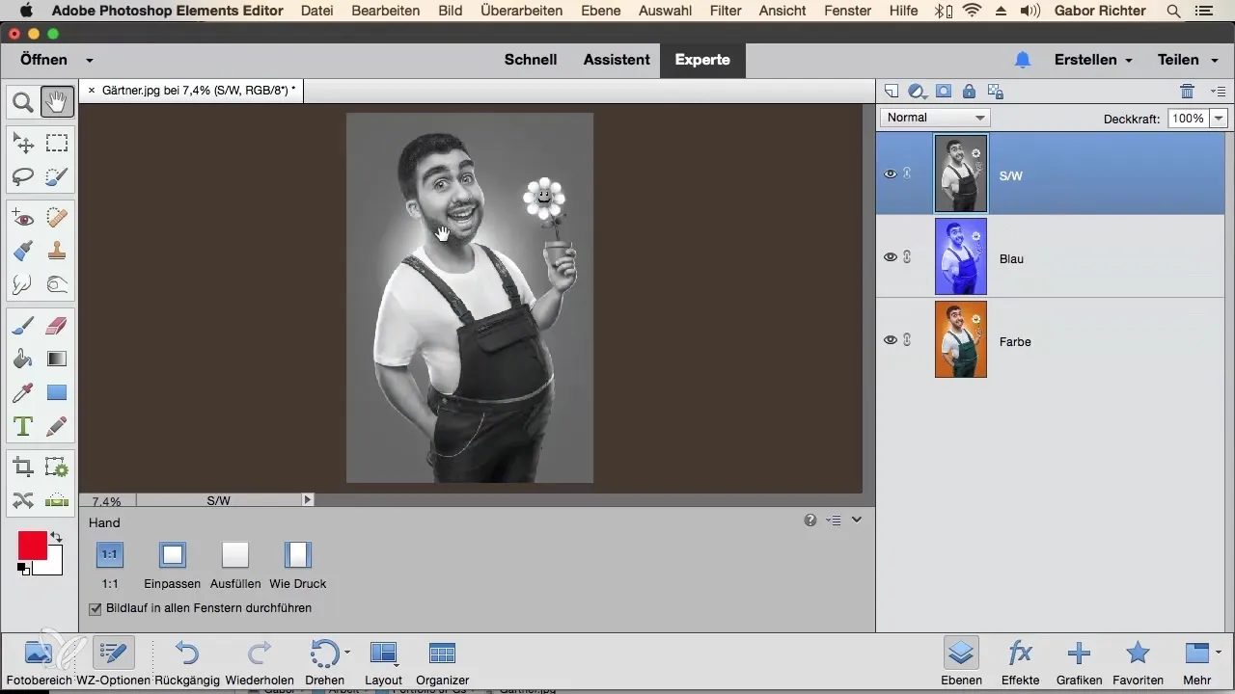Open notifications bell icon
This screenshot has height=694, width=1235.
pyautogui.click(x=1023, y=60)
